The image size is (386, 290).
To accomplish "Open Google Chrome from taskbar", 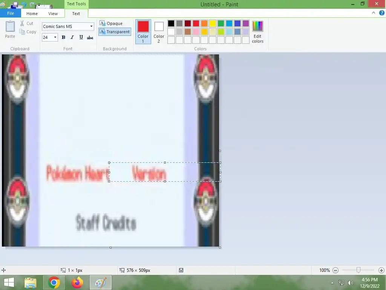I will pos(54,282).
